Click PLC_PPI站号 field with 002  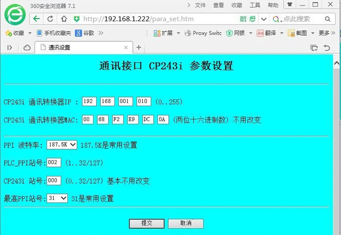54,163
